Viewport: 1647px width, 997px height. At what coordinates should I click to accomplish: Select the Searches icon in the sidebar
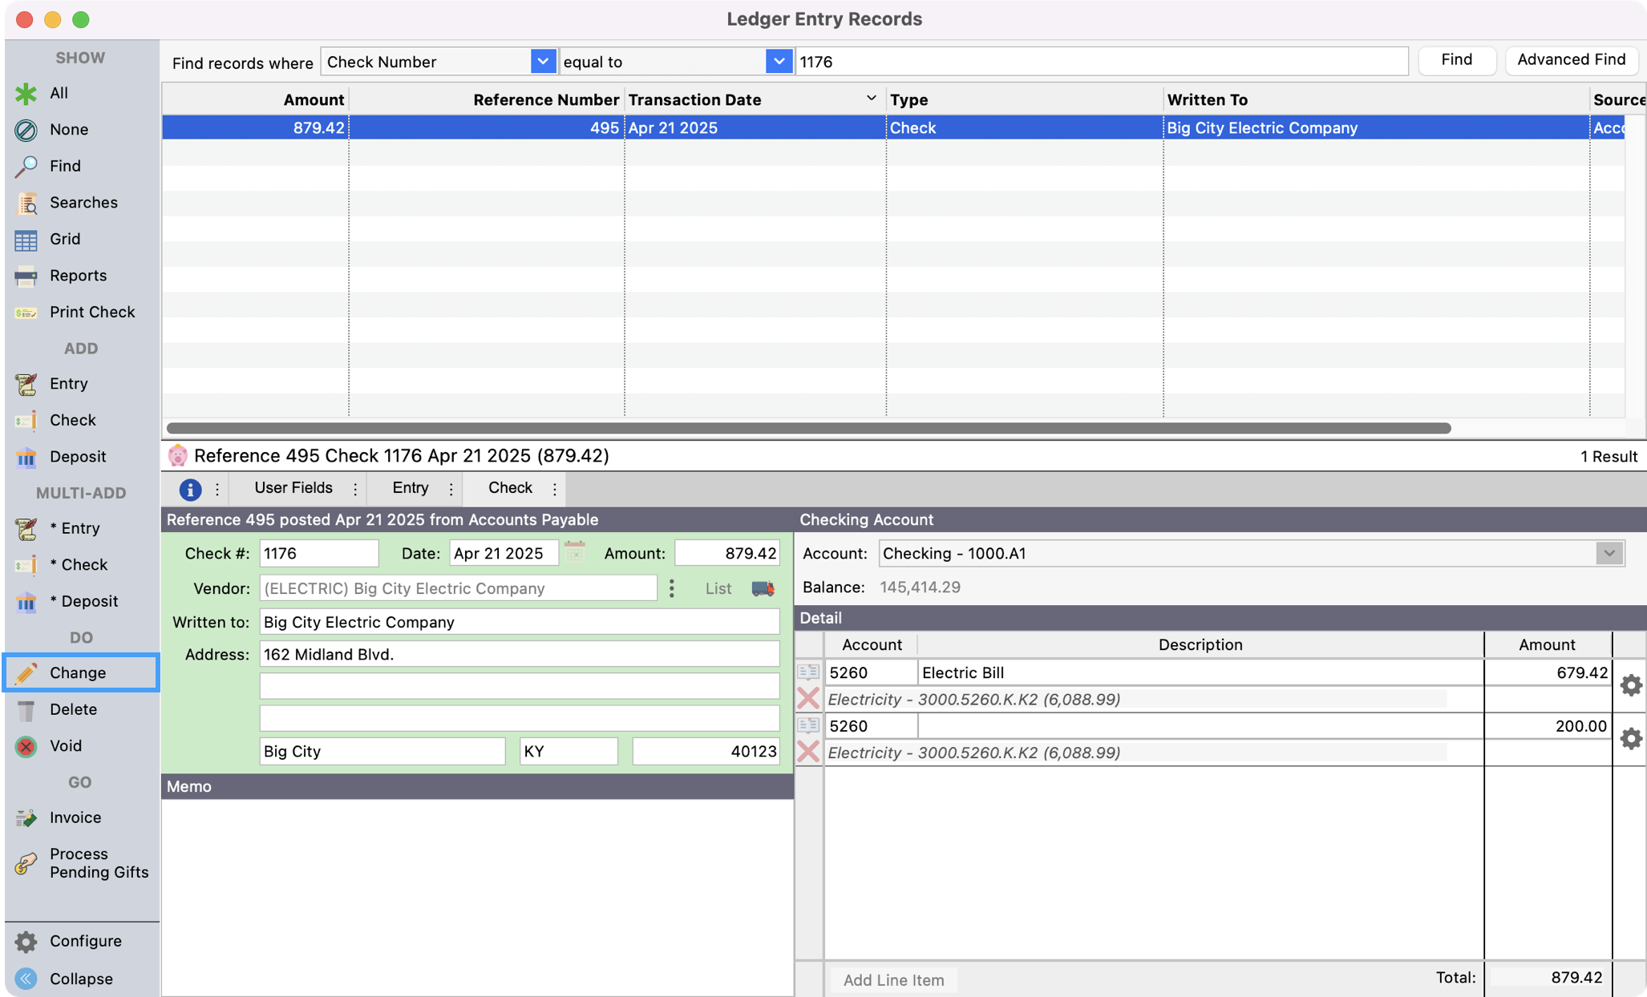(x=26, y=203)
